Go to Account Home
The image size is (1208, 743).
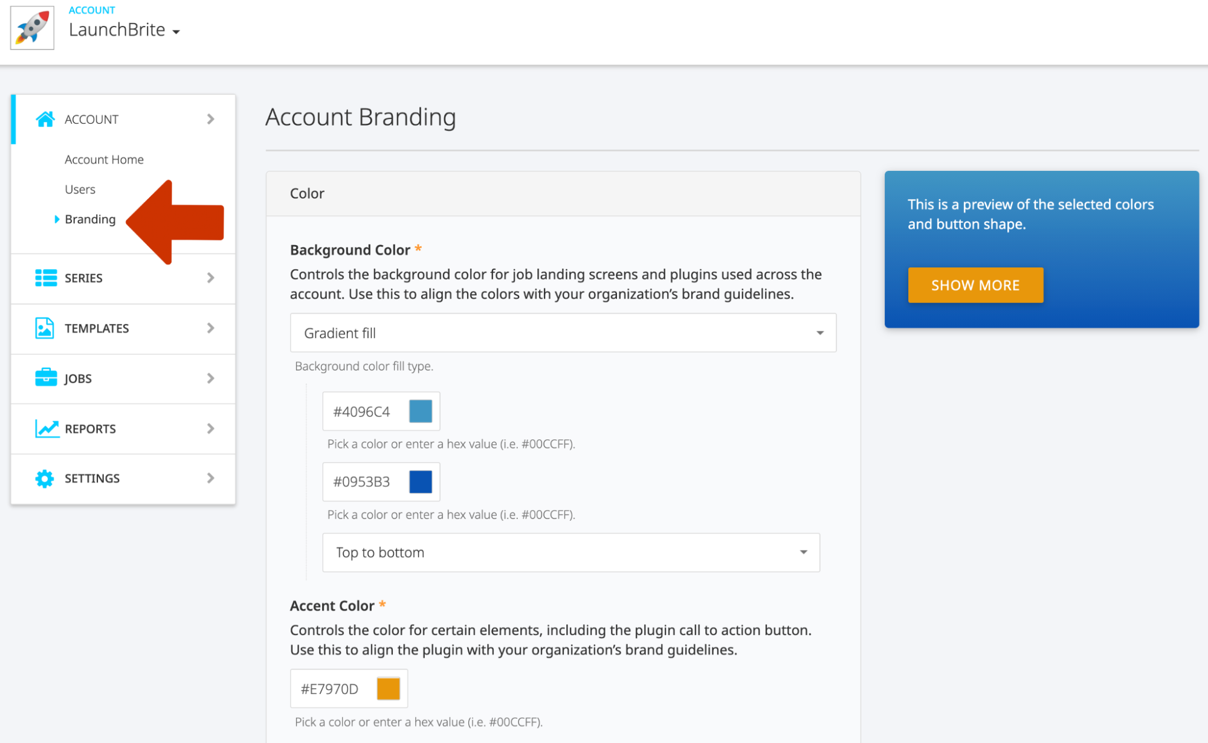pyautogui.click(x=104, y=159)
